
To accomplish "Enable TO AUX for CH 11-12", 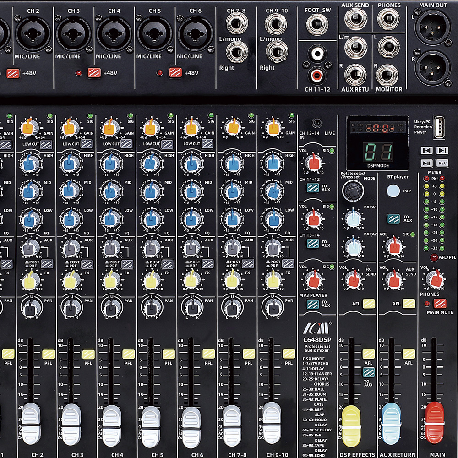I will coord(313,187).
